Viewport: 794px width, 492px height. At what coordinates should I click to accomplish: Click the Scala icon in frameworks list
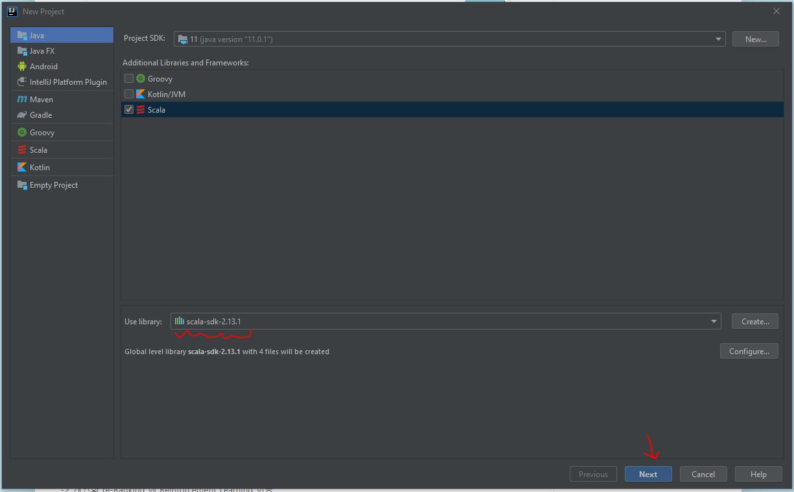(141, 110)
